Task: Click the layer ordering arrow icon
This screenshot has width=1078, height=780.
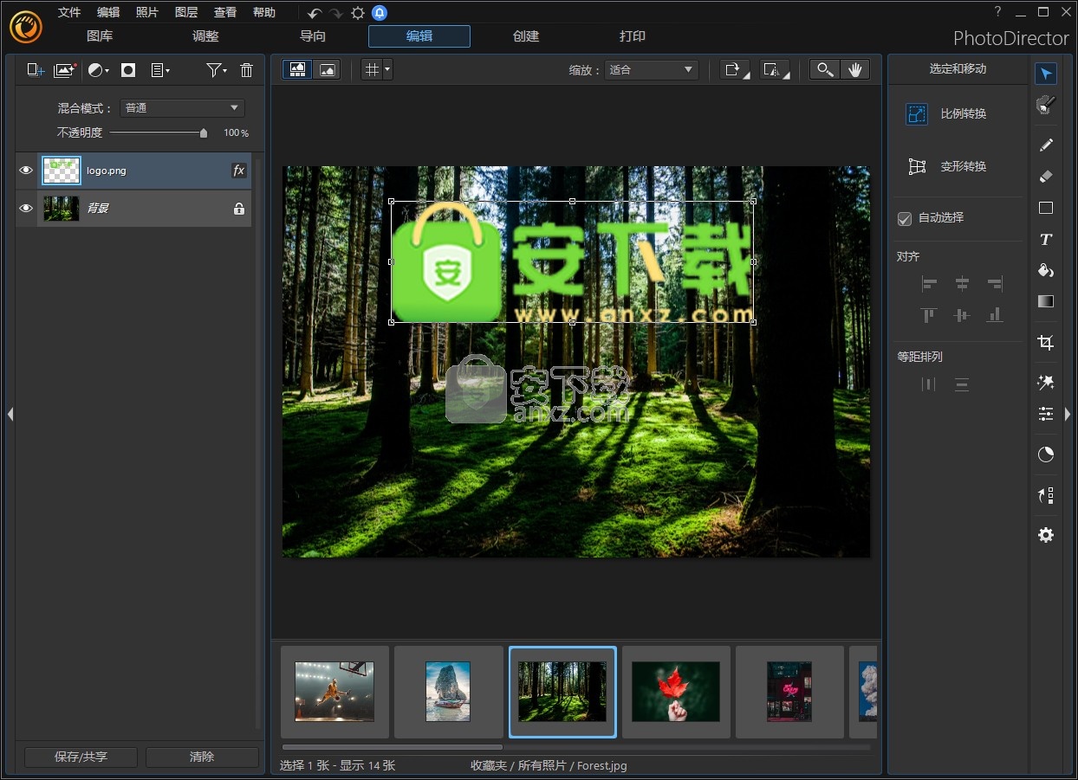Action: pyautogui.click(x=1046, y=495)
